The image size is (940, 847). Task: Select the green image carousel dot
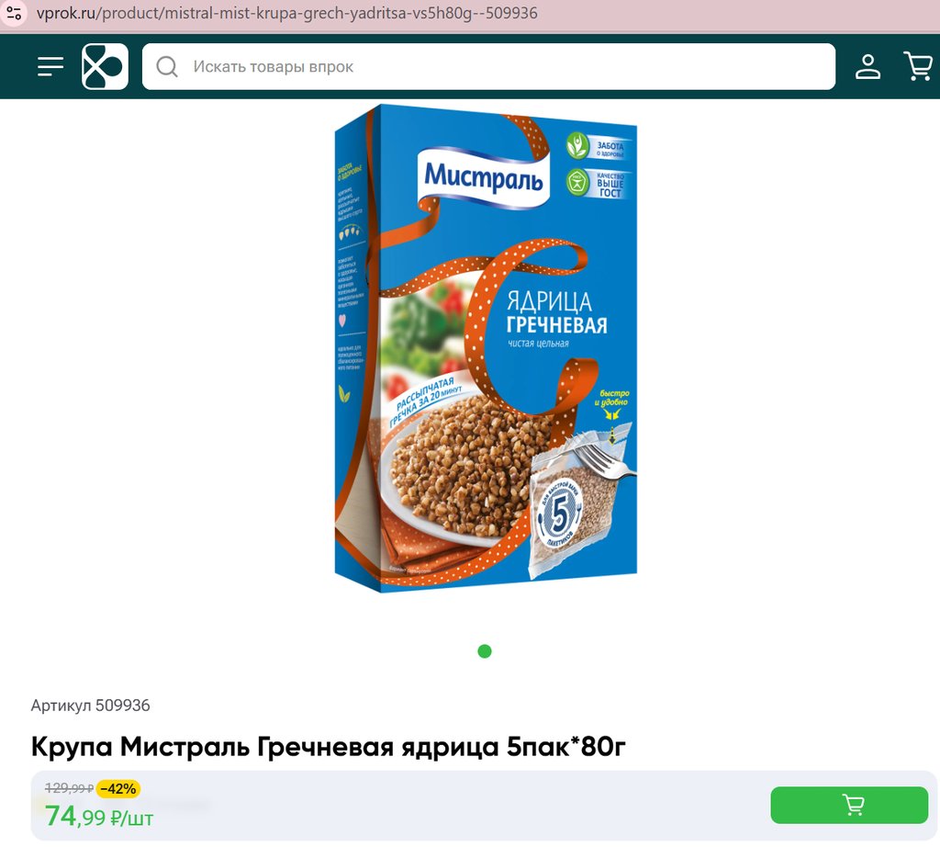point(485,650)
